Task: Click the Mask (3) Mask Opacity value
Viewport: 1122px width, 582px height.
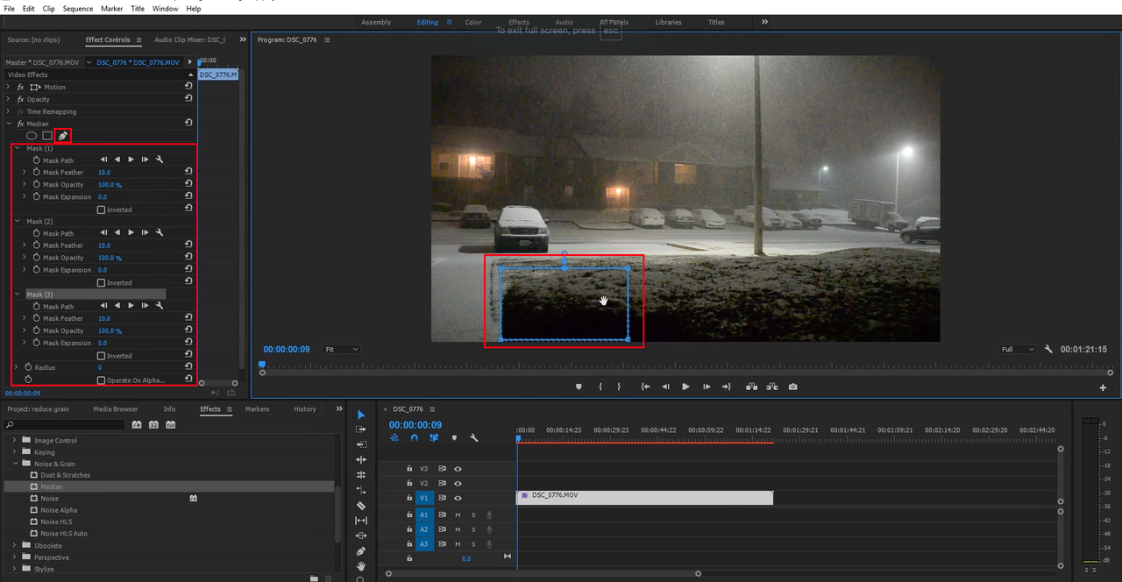Action: pyautogui.click(x=110, y=331)
